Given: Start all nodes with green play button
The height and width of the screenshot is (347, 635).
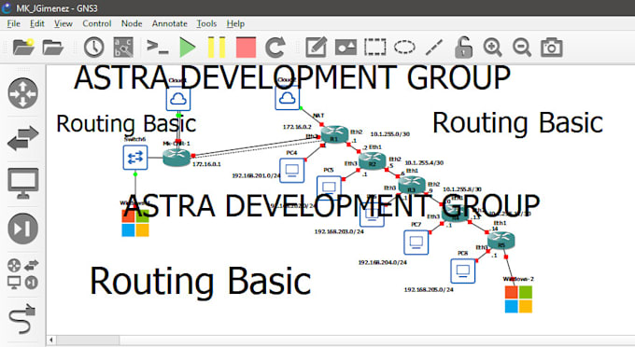Looking at the screenshot, I should click(x=187, y=48).
